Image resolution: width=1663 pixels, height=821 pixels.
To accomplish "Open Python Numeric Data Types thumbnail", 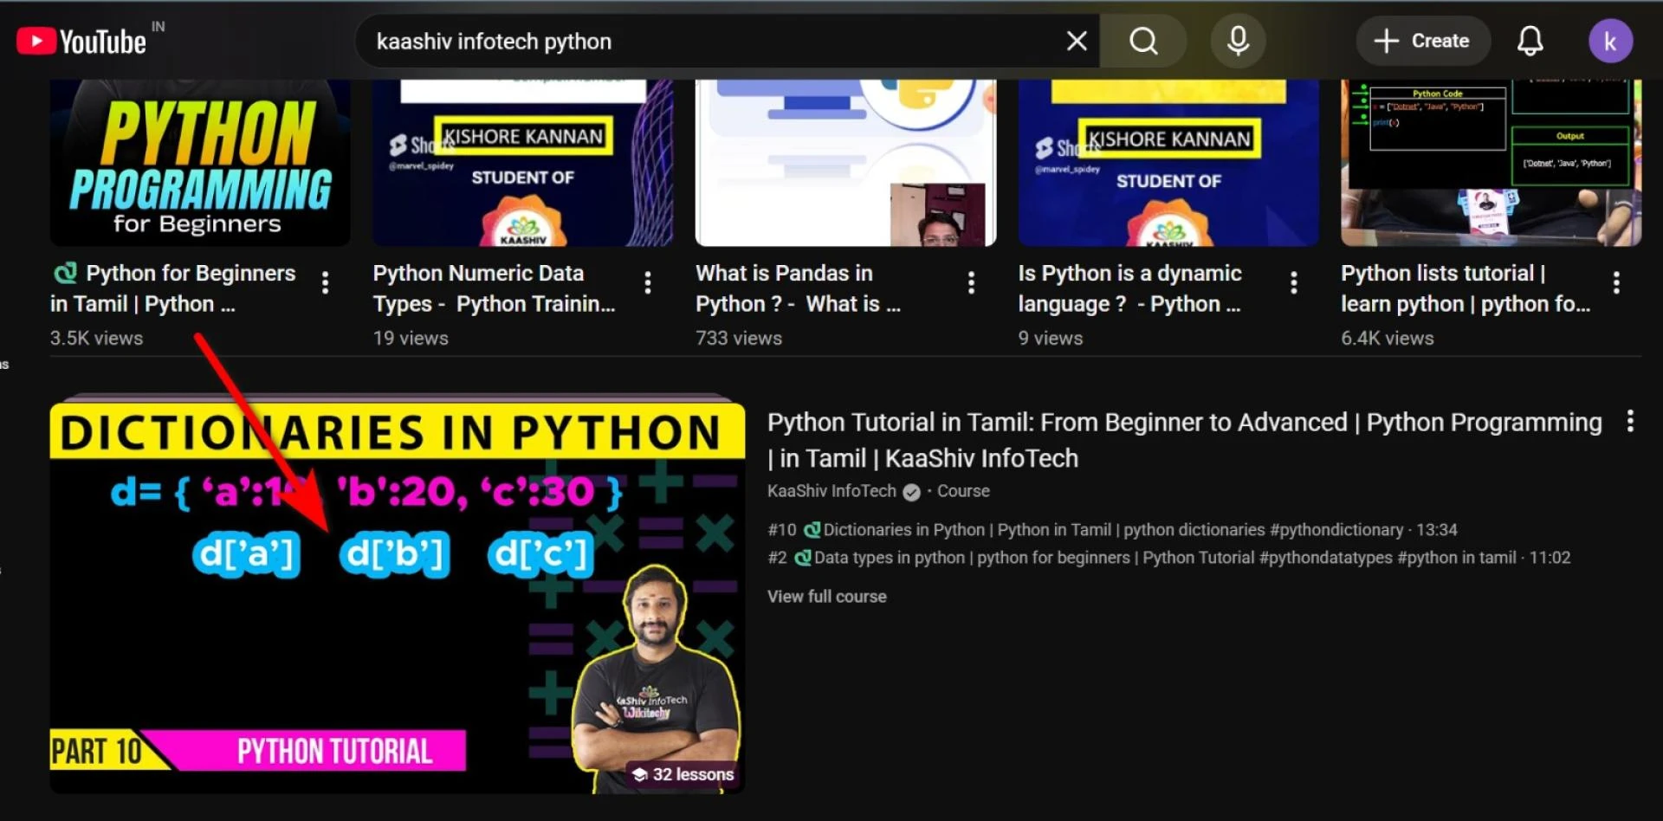I will (x=523, y=163).
